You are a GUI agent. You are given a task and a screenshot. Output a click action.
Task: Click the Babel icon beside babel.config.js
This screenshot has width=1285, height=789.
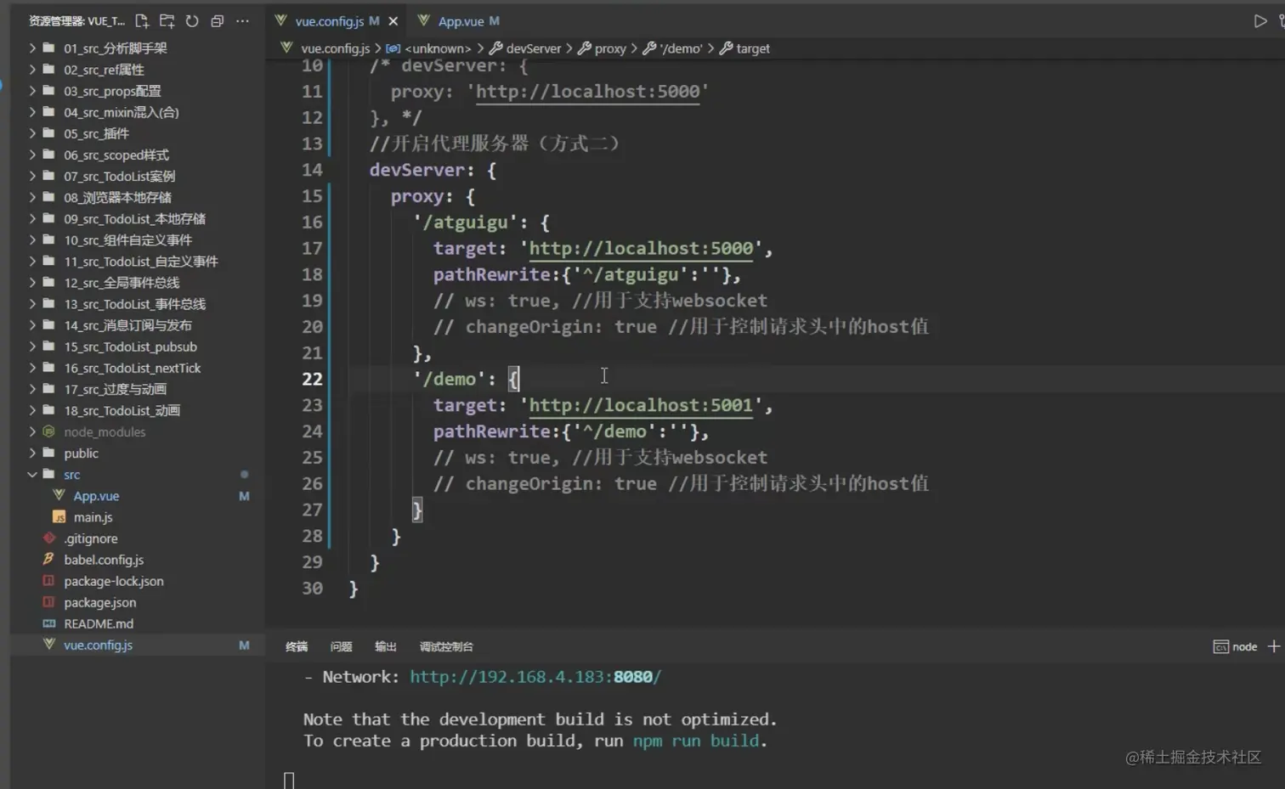click(49, 559)
